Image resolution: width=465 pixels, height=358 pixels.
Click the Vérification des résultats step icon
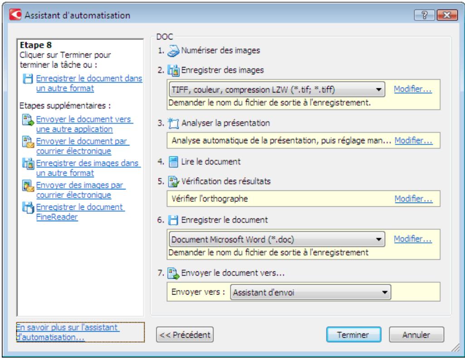click(174, 181)
